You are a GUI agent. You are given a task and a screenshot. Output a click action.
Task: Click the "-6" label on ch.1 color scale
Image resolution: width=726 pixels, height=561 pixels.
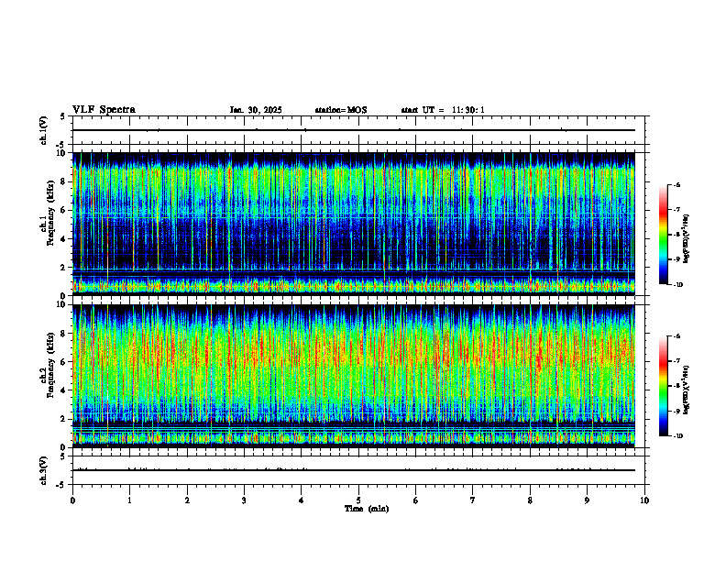(676, 185)
